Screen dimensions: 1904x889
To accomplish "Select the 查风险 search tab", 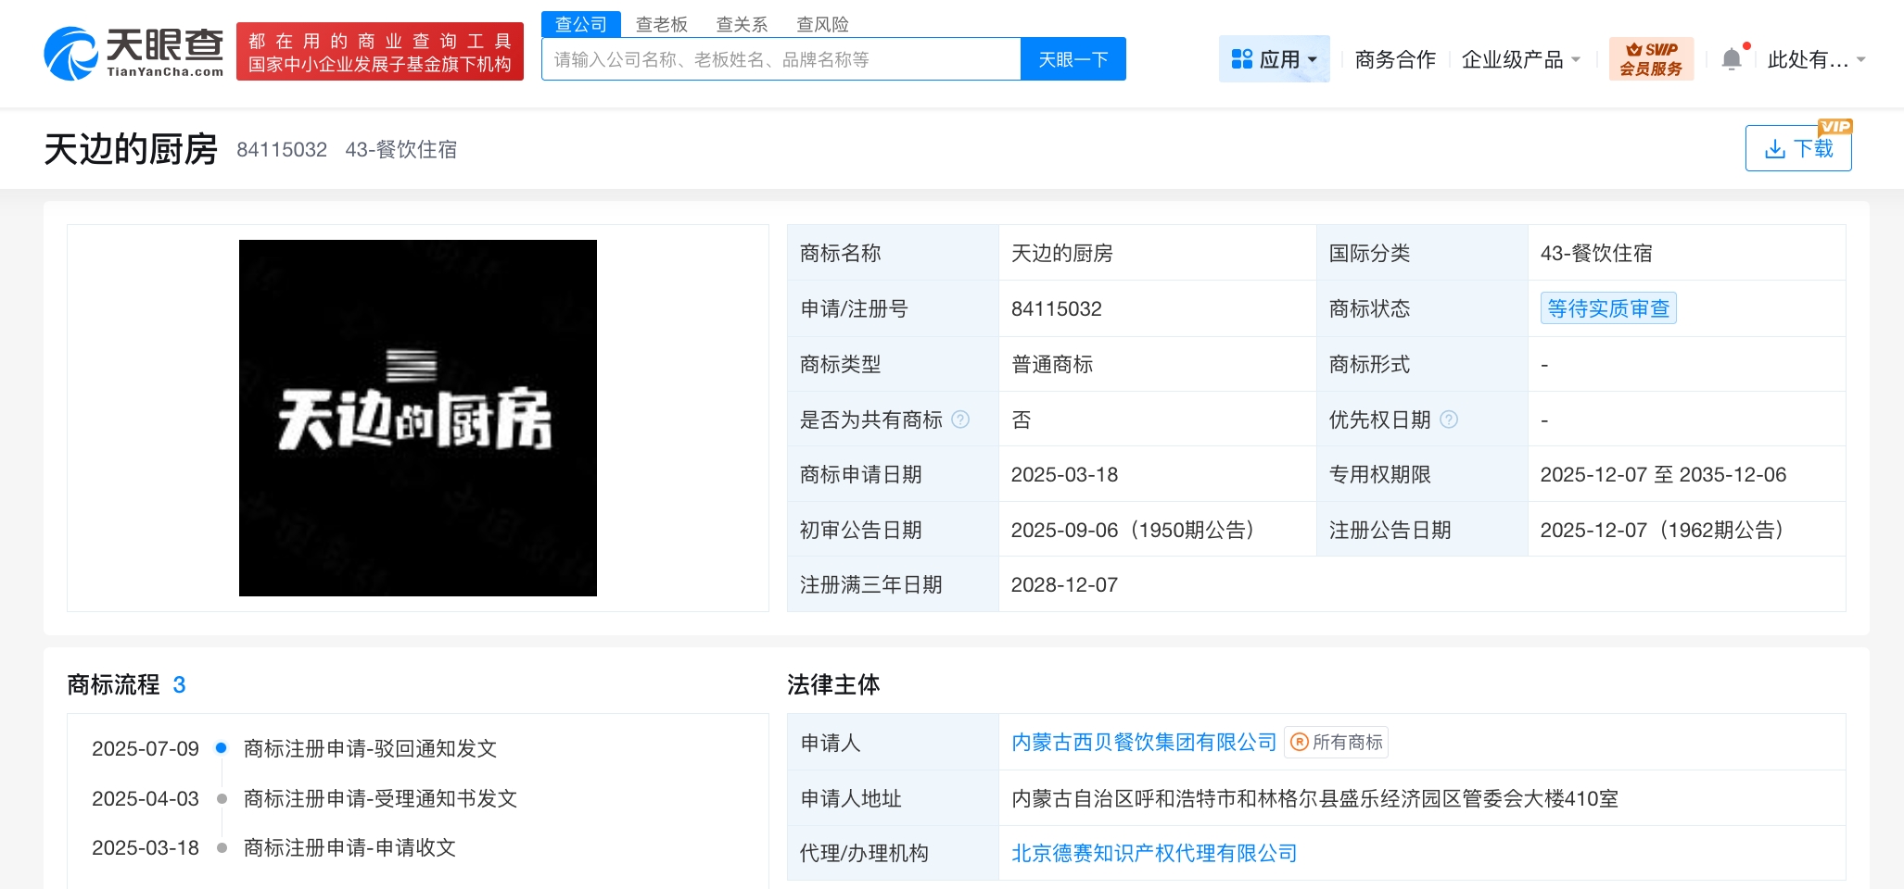I will point(822,24).
